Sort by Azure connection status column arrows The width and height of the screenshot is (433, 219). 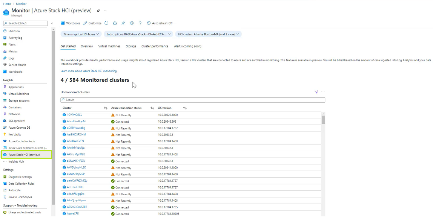(x=152, y=108)
